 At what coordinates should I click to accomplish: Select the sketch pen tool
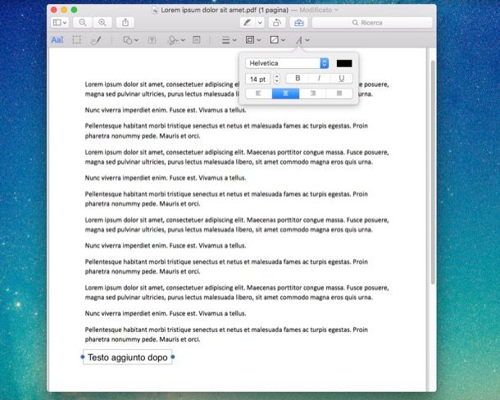tap(95, 39)
